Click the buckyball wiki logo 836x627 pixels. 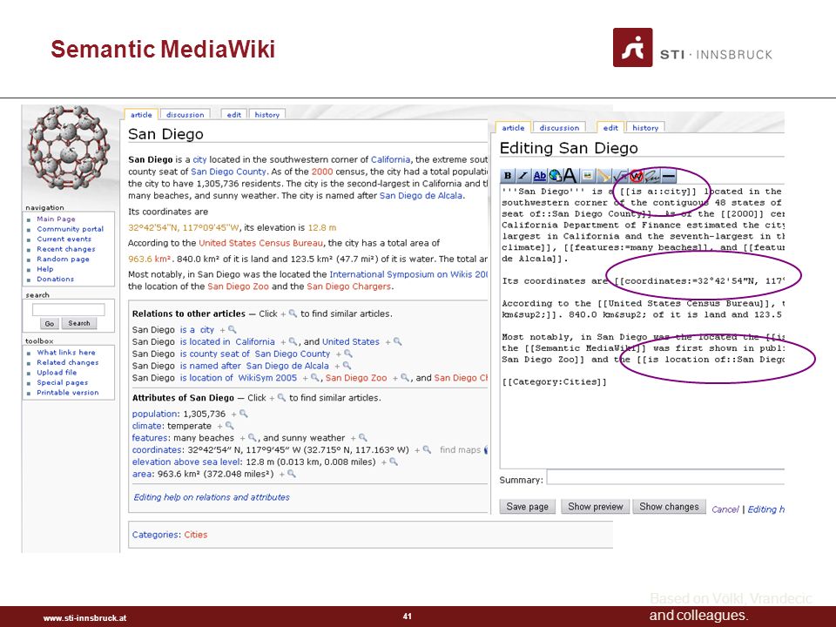pyautogui.click(x=68, y=148)
